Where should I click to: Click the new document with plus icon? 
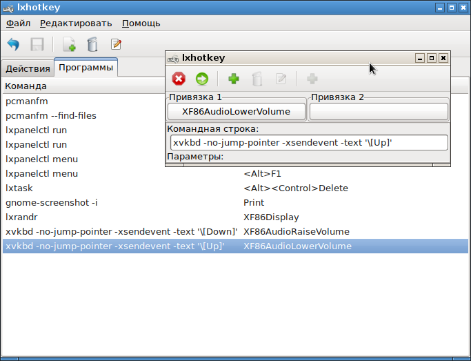69,44
